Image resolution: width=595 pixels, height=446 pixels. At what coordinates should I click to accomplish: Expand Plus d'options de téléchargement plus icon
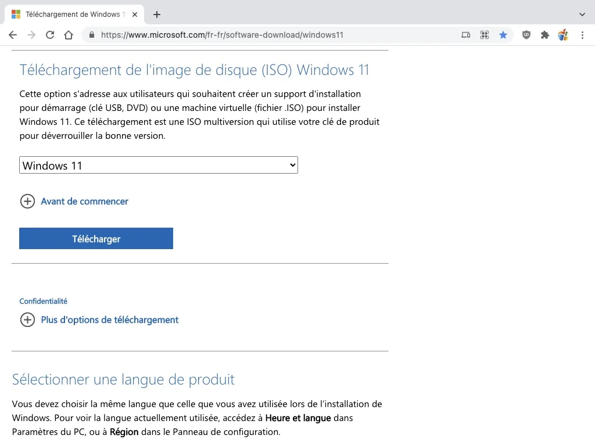point(27,320)
